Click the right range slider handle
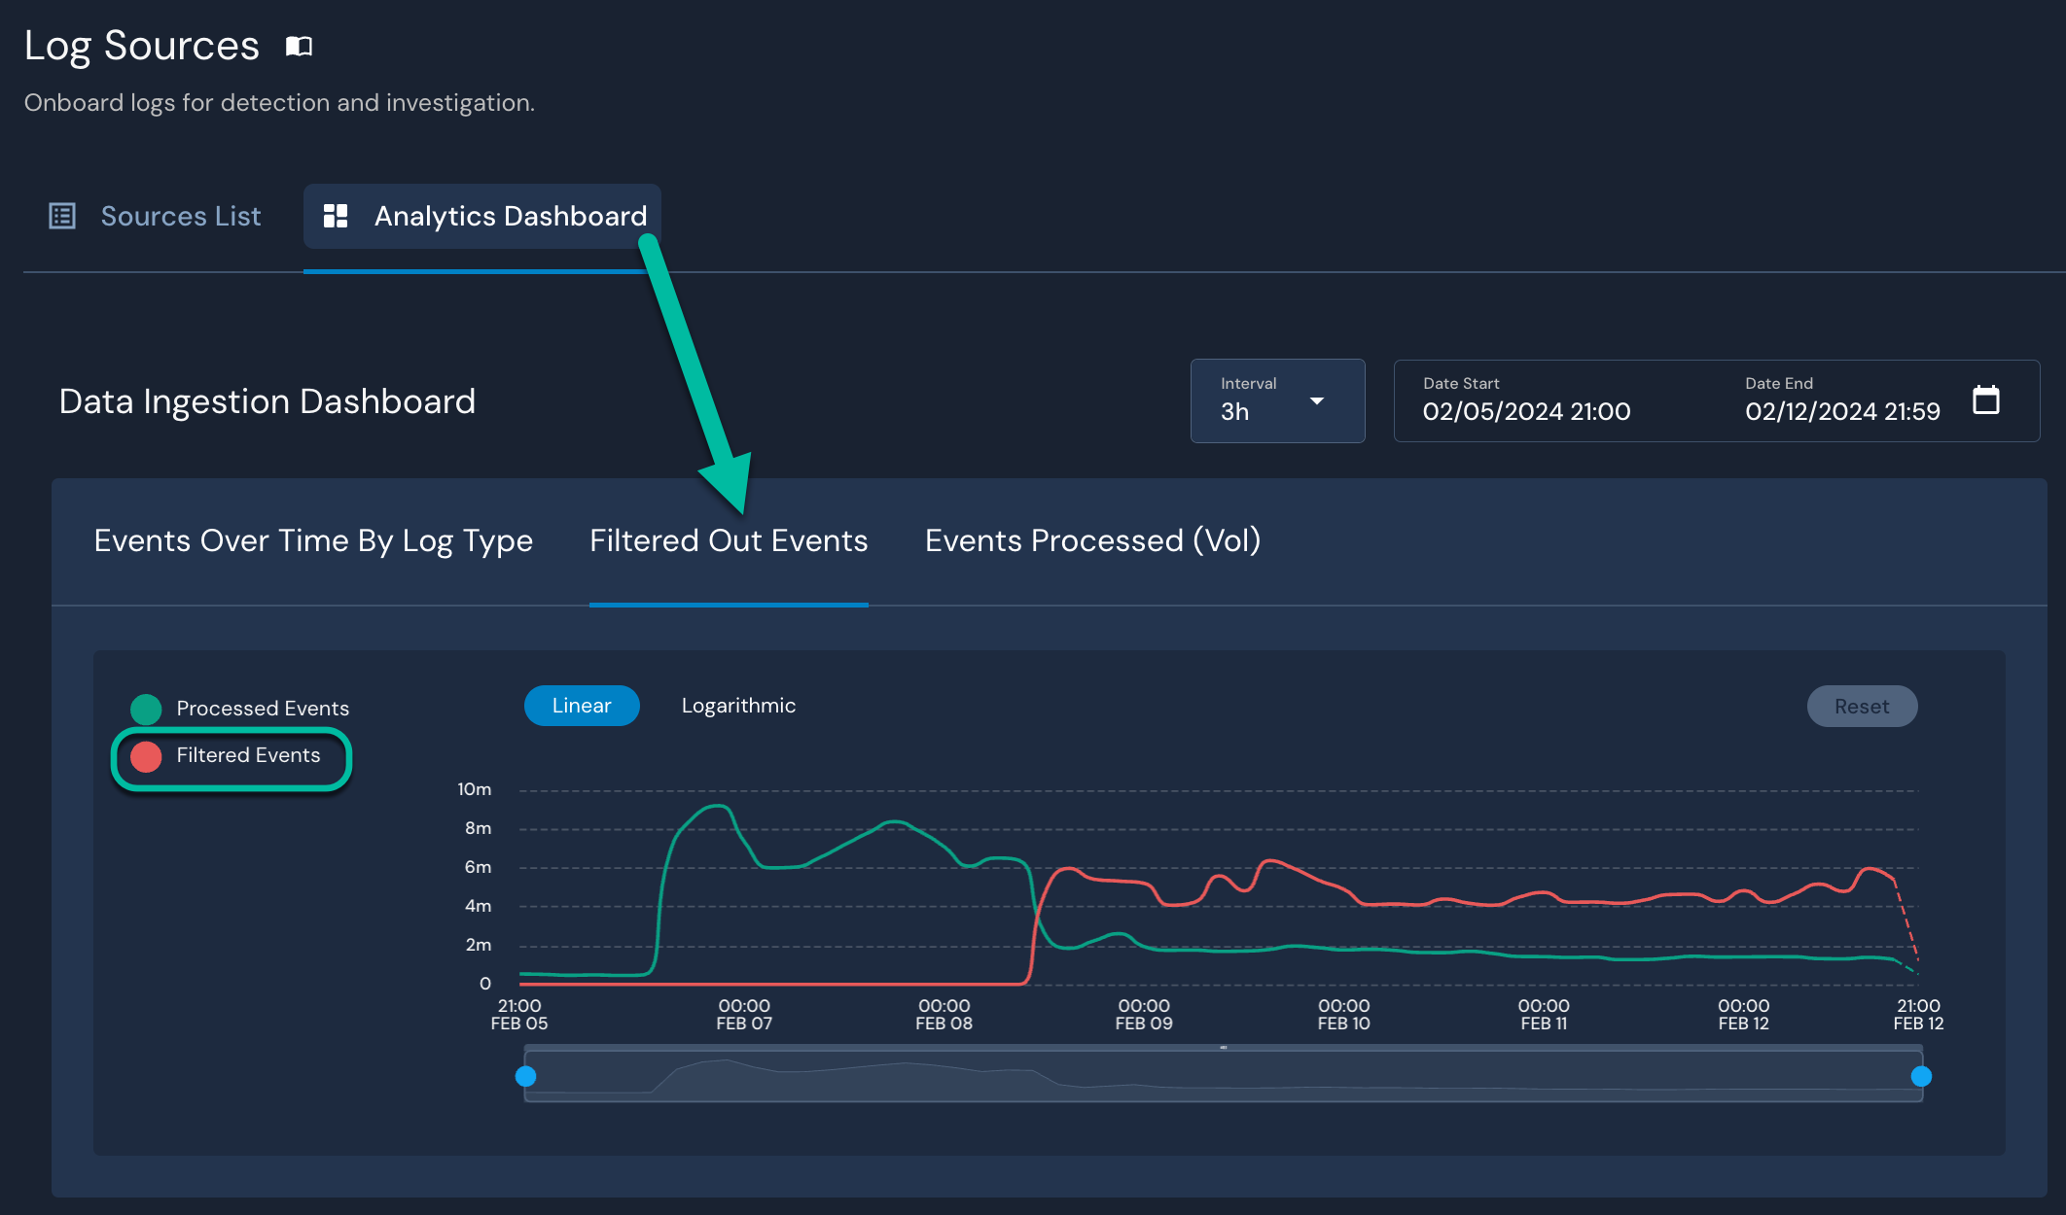 [x=1921, y=1076]
